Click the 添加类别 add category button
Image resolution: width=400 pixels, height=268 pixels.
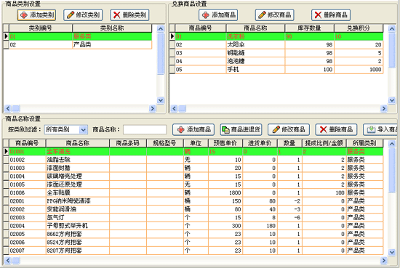click(36, 15)
